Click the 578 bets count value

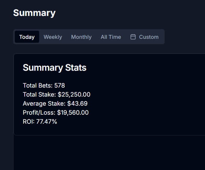tap(60, 85)
